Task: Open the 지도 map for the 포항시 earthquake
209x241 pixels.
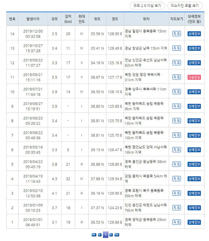Action: pyautogui.click(x=177, y=193)
